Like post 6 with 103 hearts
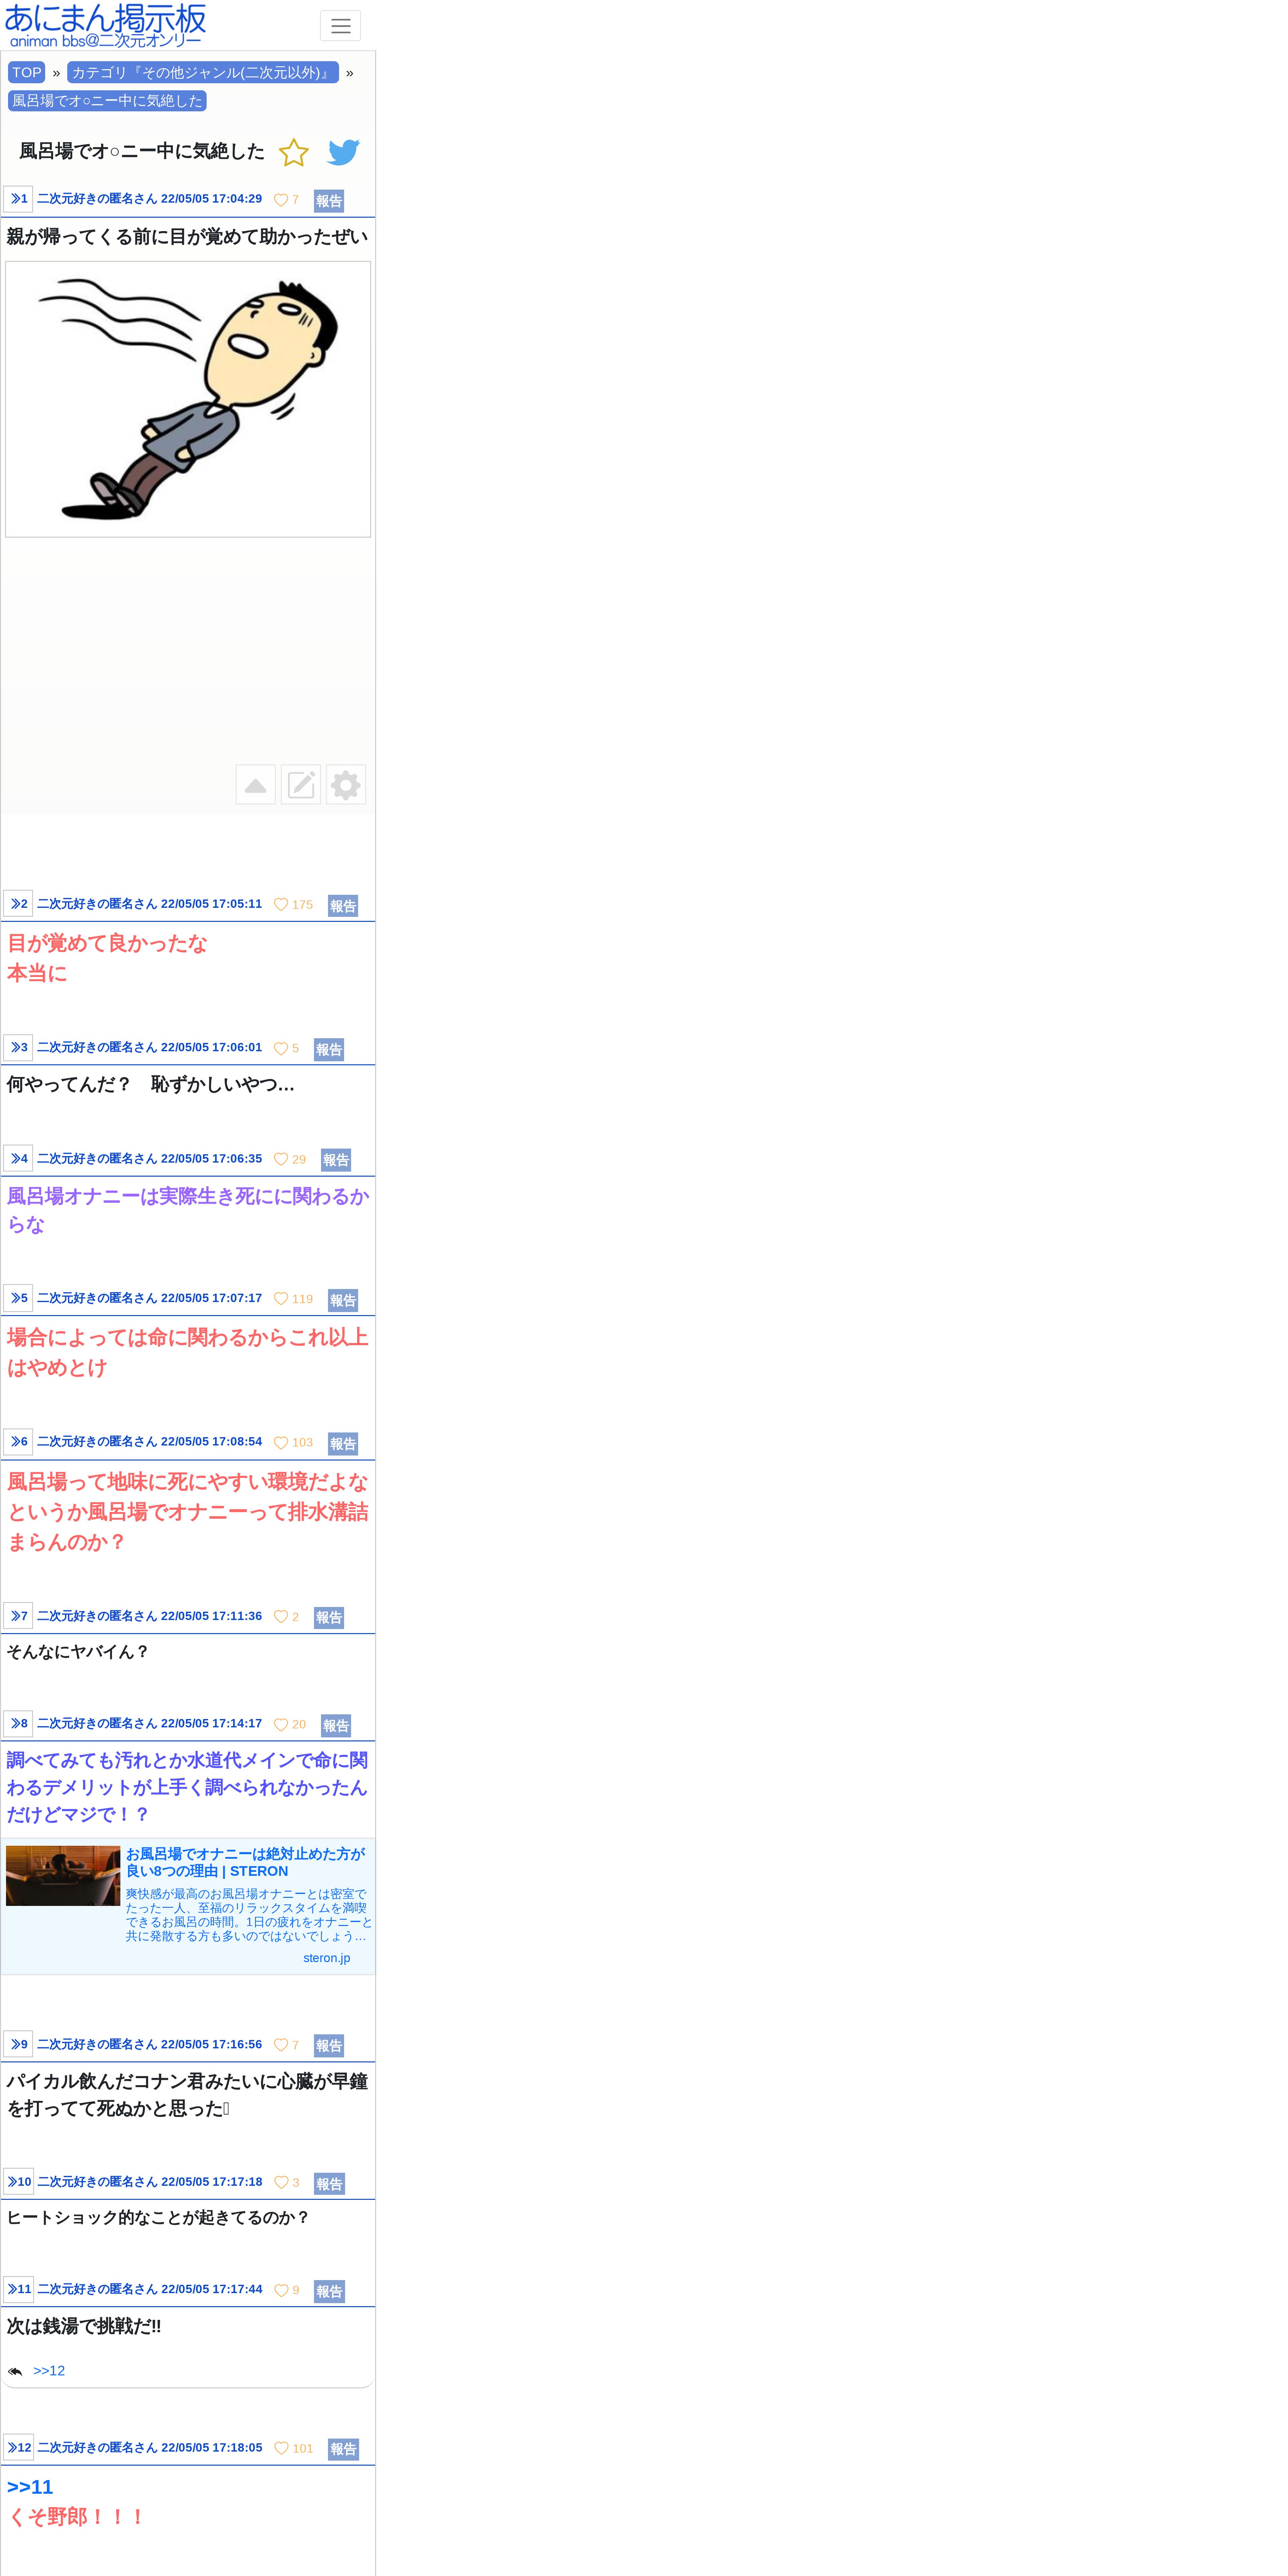1288x2576 pixels. [281, 1443]
